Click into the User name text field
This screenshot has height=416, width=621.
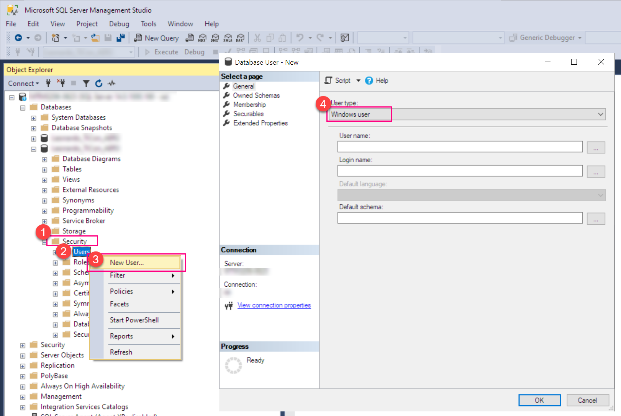click(460, 147)
